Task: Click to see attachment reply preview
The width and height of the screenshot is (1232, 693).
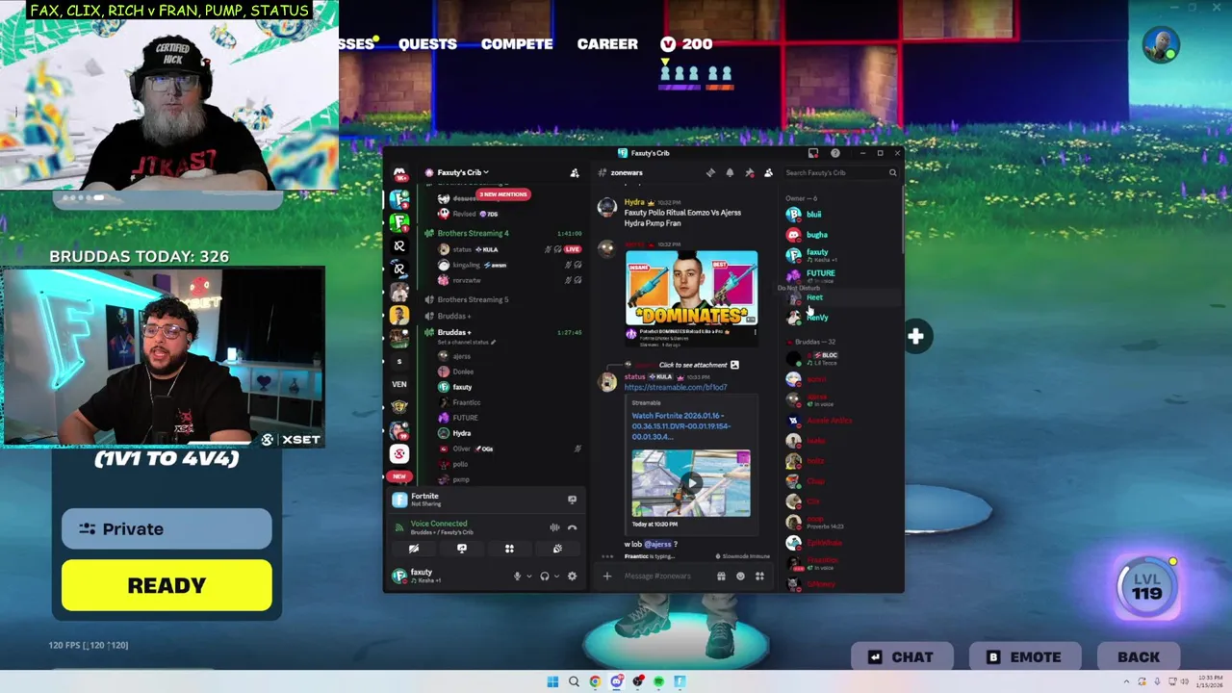Action: click(x=692, y=365)
